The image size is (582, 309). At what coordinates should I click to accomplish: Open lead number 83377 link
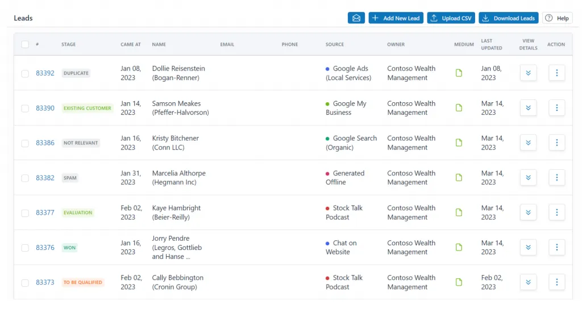[45, 212]
